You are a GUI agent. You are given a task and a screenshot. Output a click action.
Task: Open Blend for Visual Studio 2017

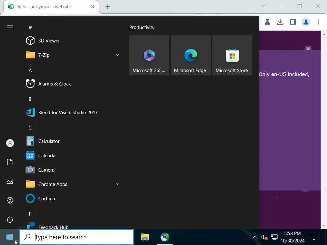(x=73, y=113)
